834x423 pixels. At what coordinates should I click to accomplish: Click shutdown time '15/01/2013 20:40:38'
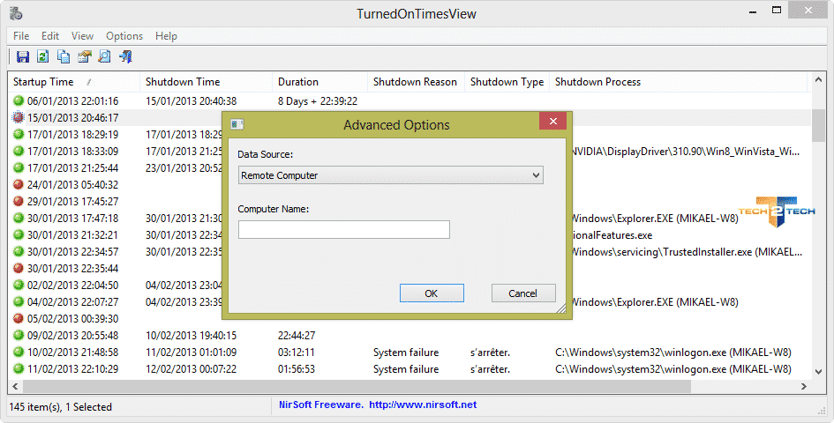[191, 101]
